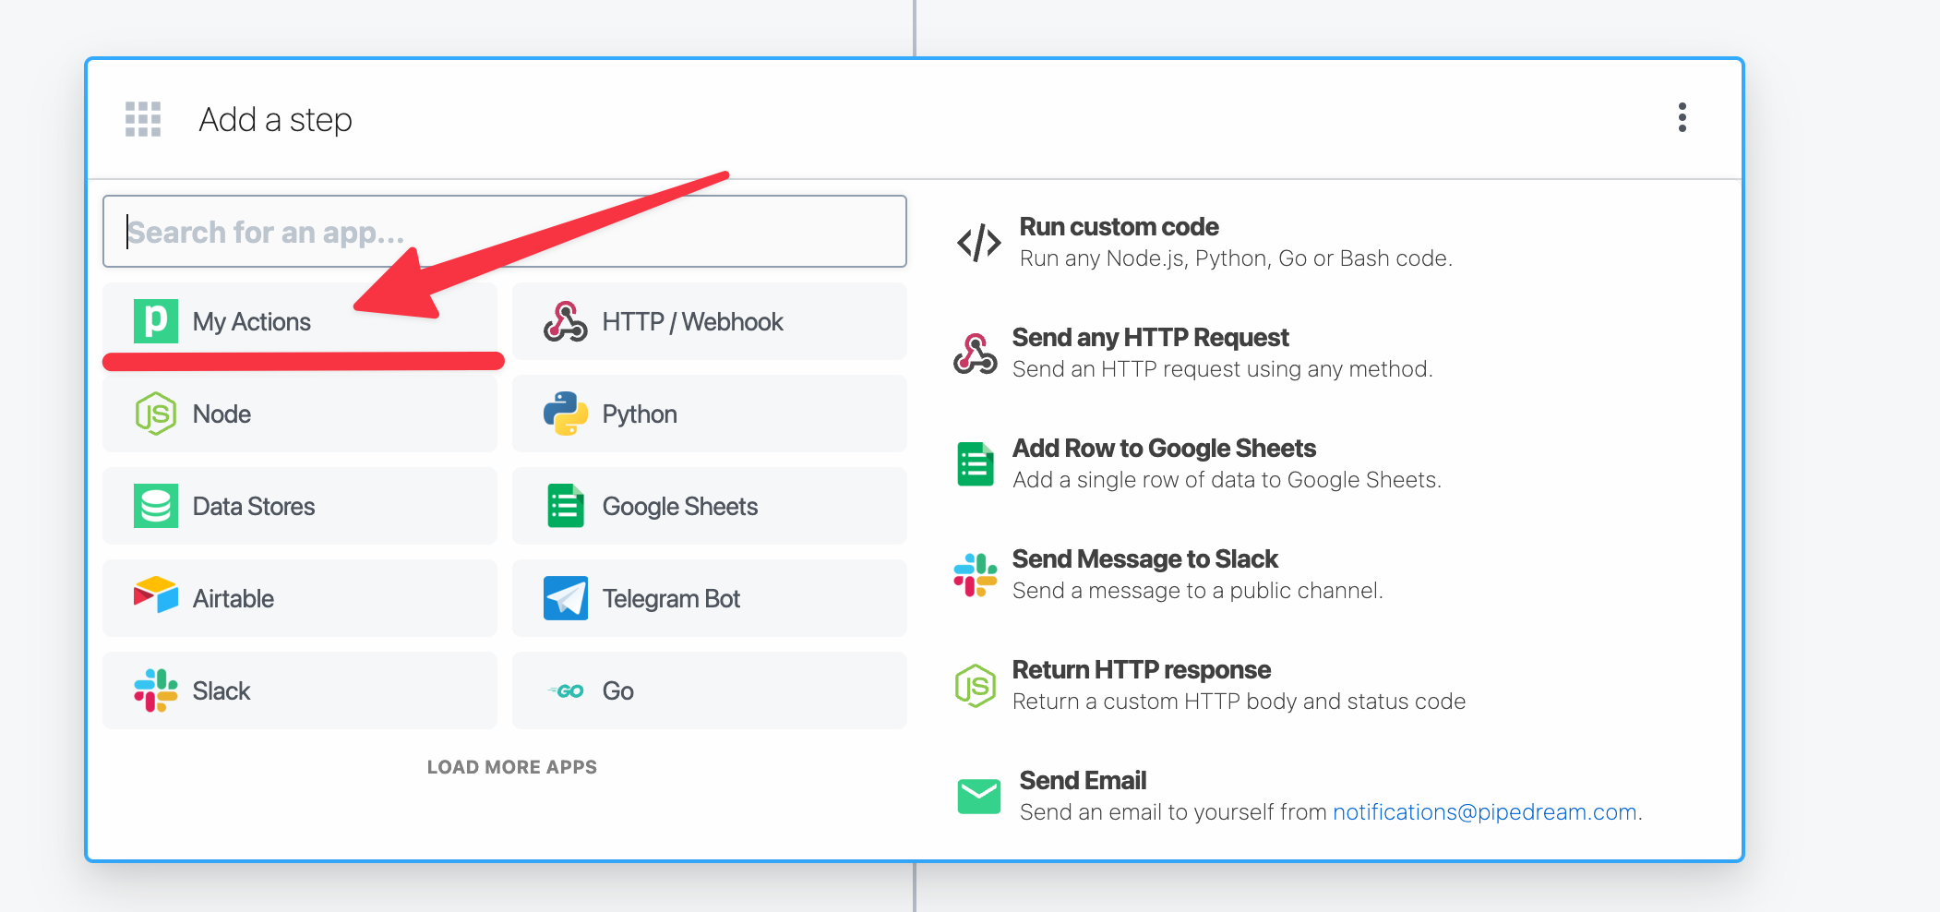Select the Node app tile
The image size is (1940, 912).
click(300, 414)
